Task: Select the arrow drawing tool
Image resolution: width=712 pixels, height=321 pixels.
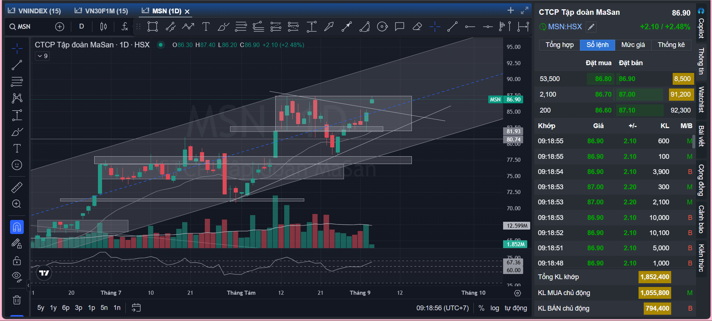Action: [329, 27]
